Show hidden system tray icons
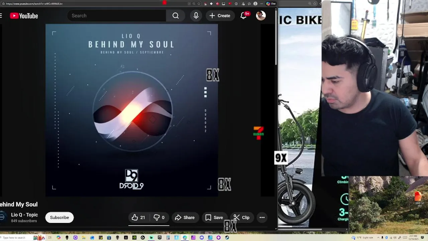This screenshot has width=428, height=241. coord(378,238)
